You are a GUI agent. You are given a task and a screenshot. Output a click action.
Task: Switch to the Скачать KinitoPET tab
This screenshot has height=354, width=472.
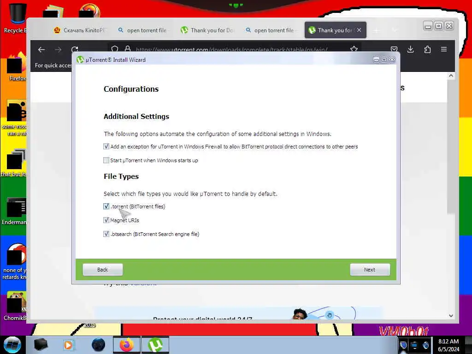click(x=79, y=30)
